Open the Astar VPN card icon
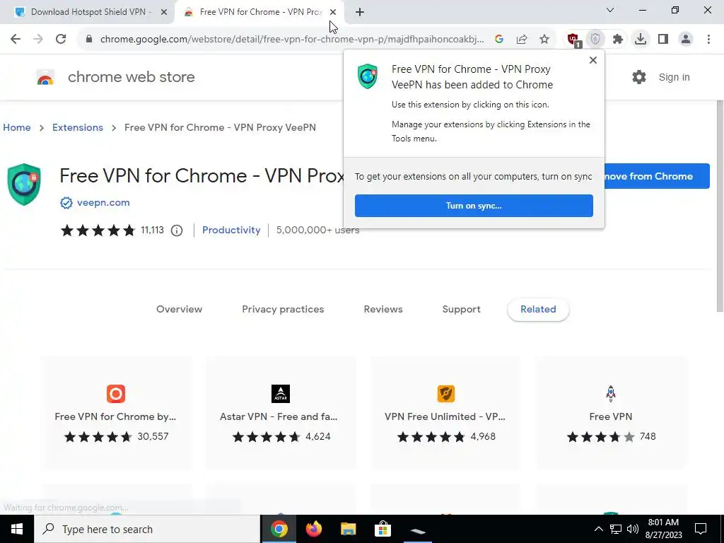Screen dimensions: 724x543 tap(281, 394)
